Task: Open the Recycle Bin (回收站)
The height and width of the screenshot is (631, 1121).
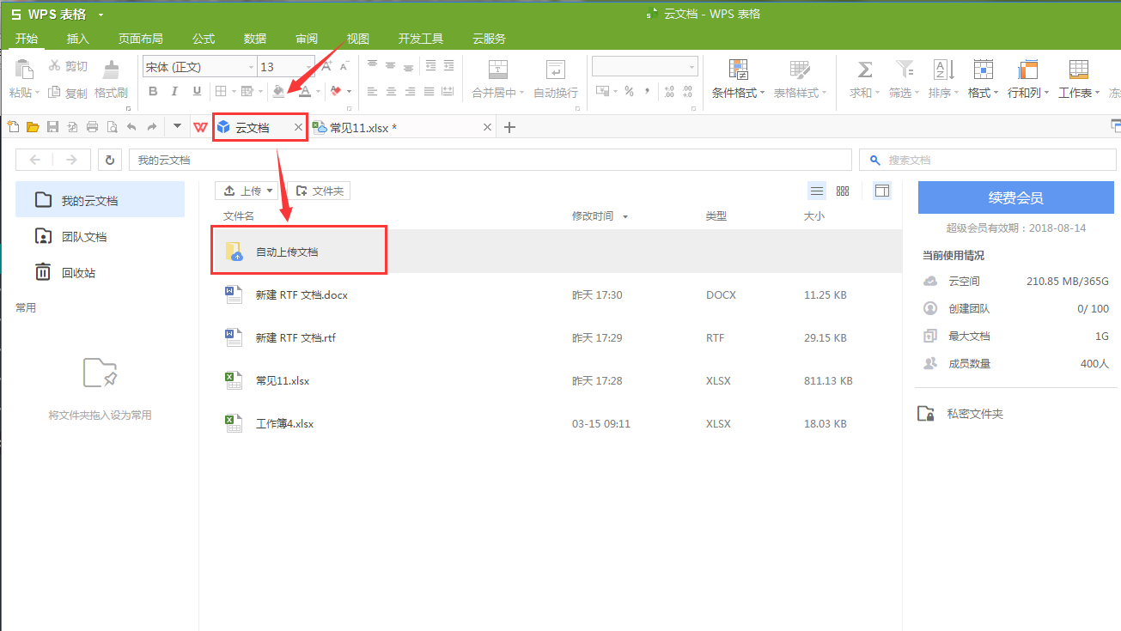Action: tap(77, 273)
